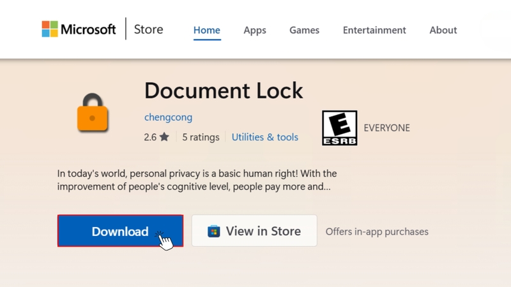The width and height of the screenshot is (511, 287).
Task: Click the star icon beside the 2.6 rating
Action: point(165,137)
